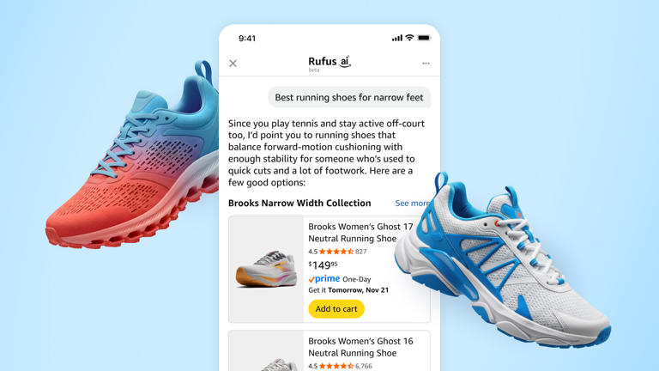Tap the cellular signal bars icon
This screenshot has height=371, width=659.
(396, 39)
